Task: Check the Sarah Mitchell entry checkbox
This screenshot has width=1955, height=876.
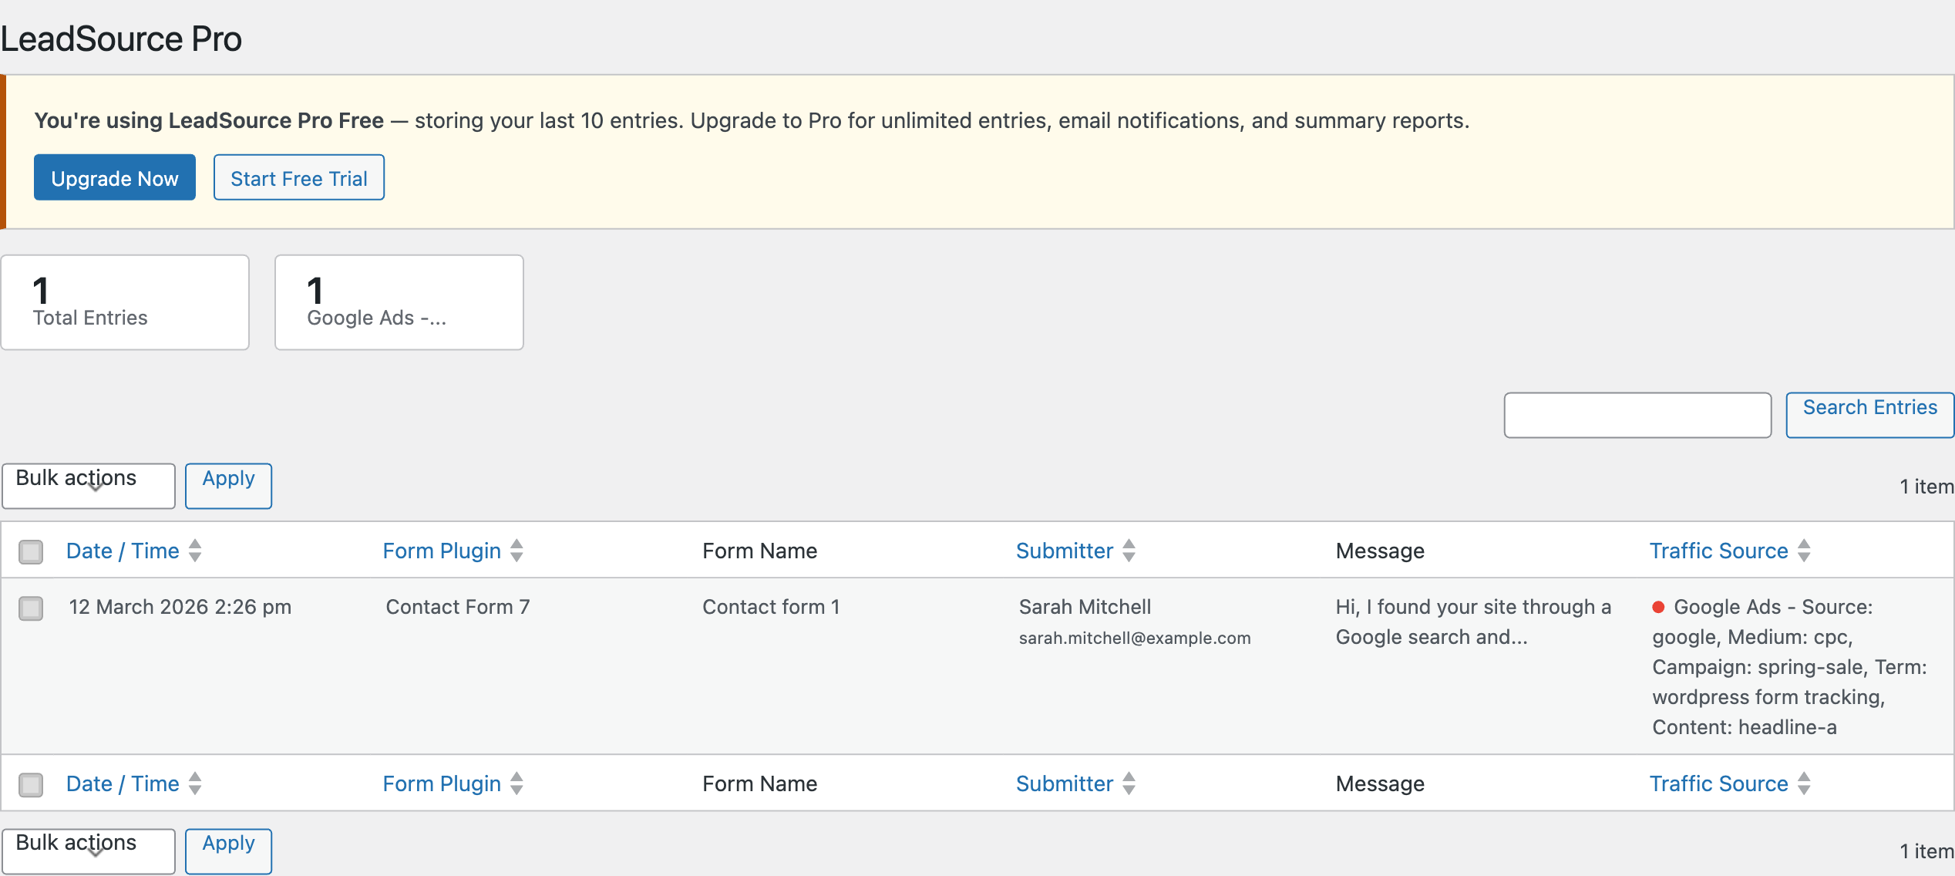Action: pos(31,608)
